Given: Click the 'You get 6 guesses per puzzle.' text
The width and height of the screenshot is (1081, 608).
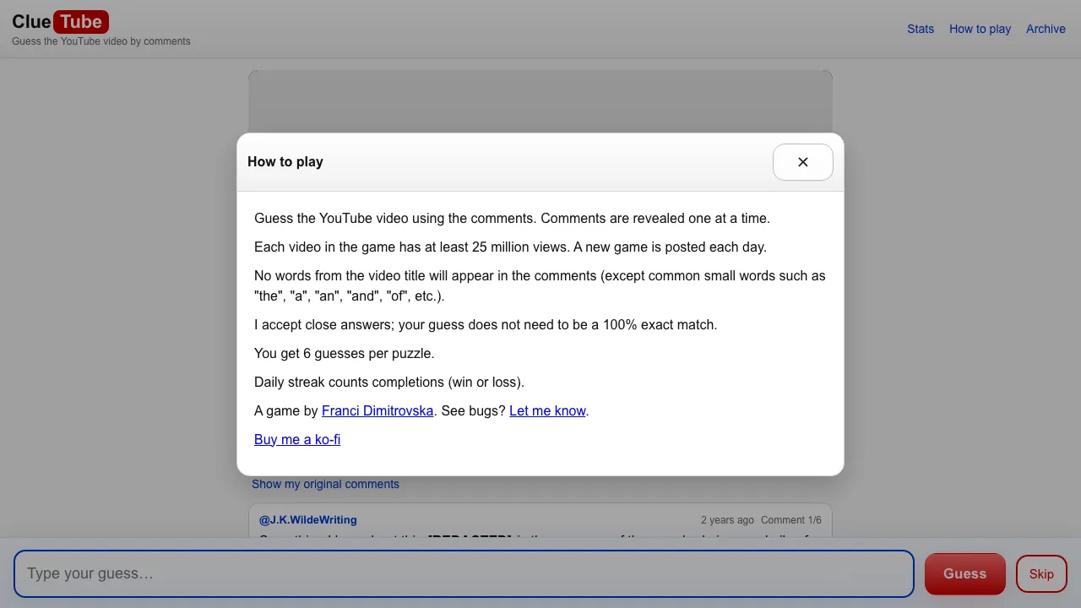Looking at the screenshot, I should [x=345, y=353].
